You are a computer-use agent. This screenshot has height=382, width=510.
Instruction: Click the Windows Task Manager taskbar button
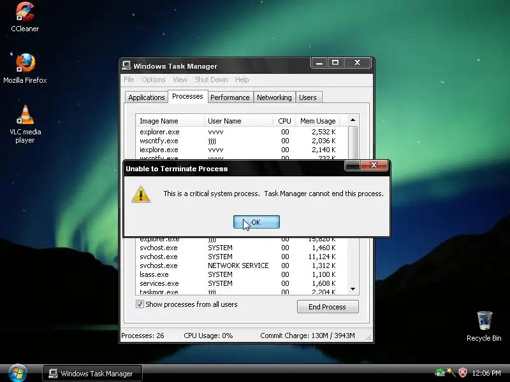point(92,374)
